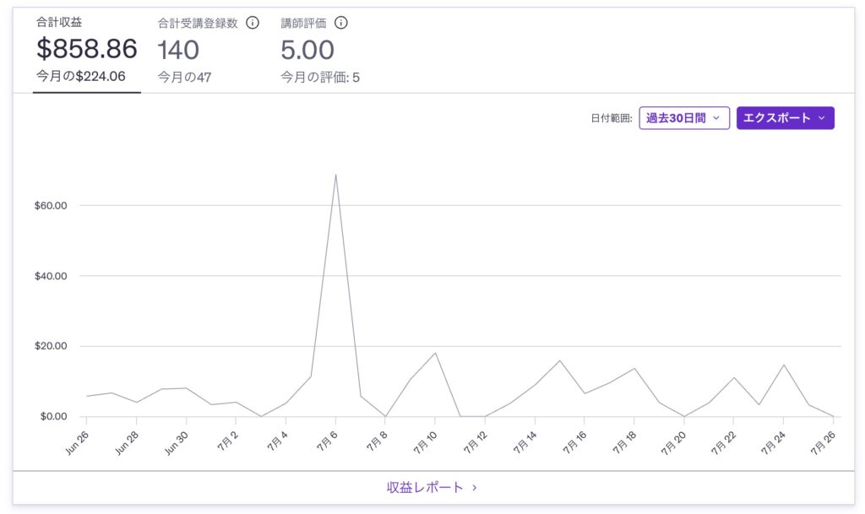The width and height of the screenshot is (865, 514).
Task: Open the 過去30日間 date range dropdown
Action: coord(683,118)
